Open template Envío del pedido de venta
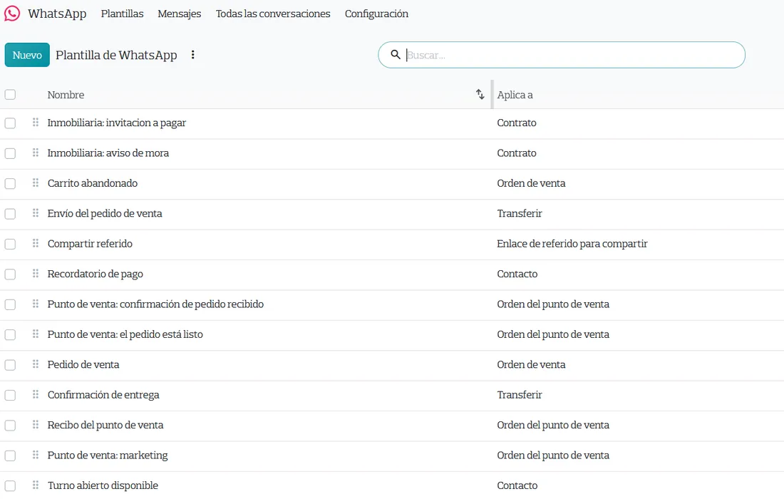This screenshot has height=499, width=784. pos(105,213)
